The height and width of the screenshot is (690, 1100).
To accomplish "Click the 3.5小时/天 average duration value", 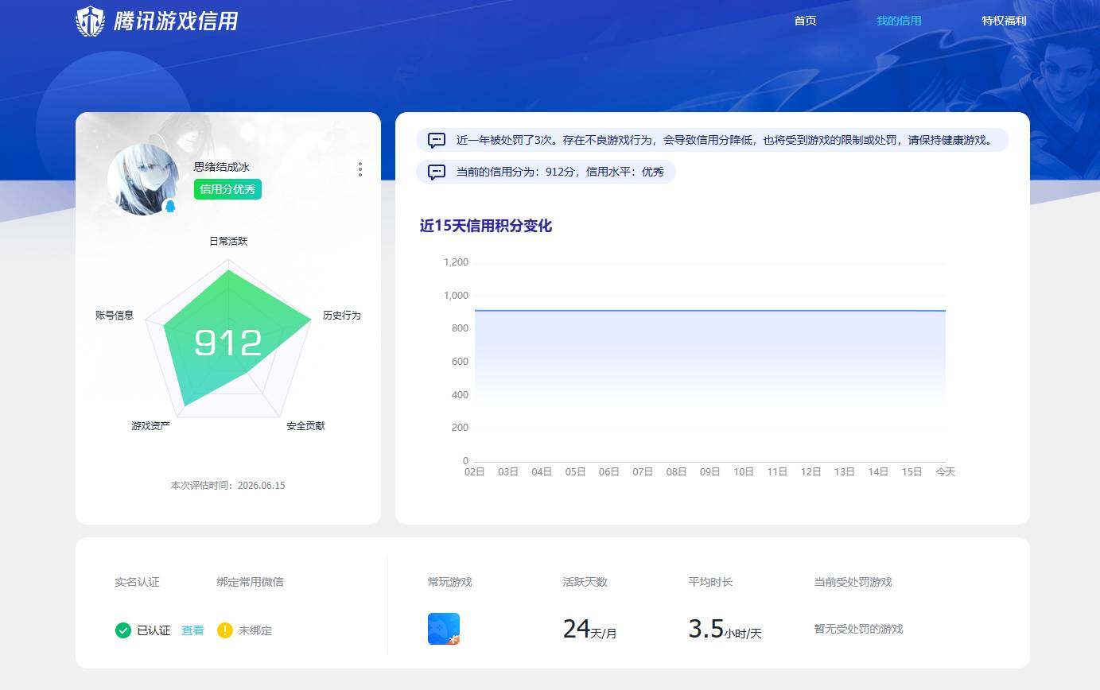I will (x=725, y=630).
